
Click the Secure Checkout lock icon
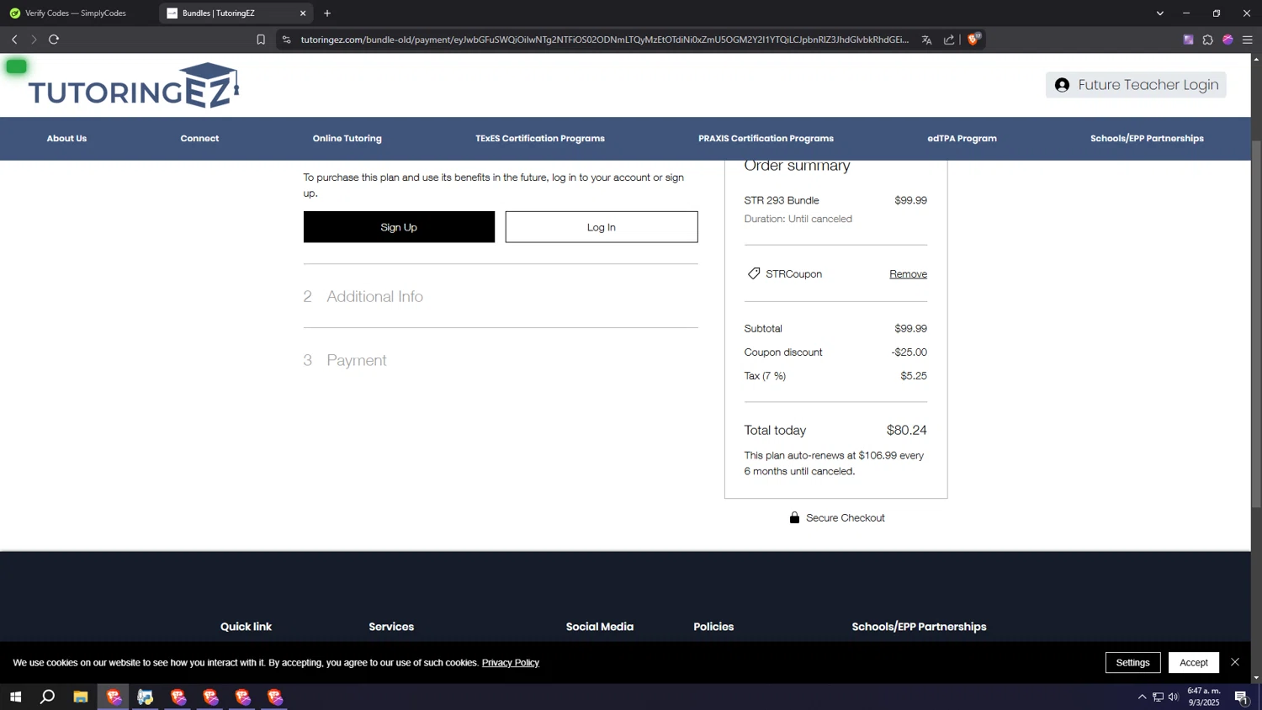(x=794, y=517)
